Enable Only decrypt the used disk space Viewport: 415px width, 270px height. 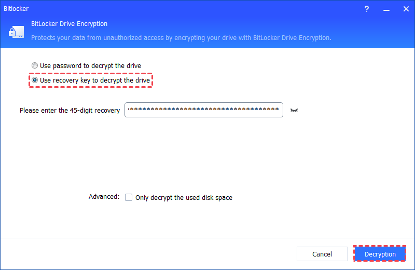click(129, 197)
